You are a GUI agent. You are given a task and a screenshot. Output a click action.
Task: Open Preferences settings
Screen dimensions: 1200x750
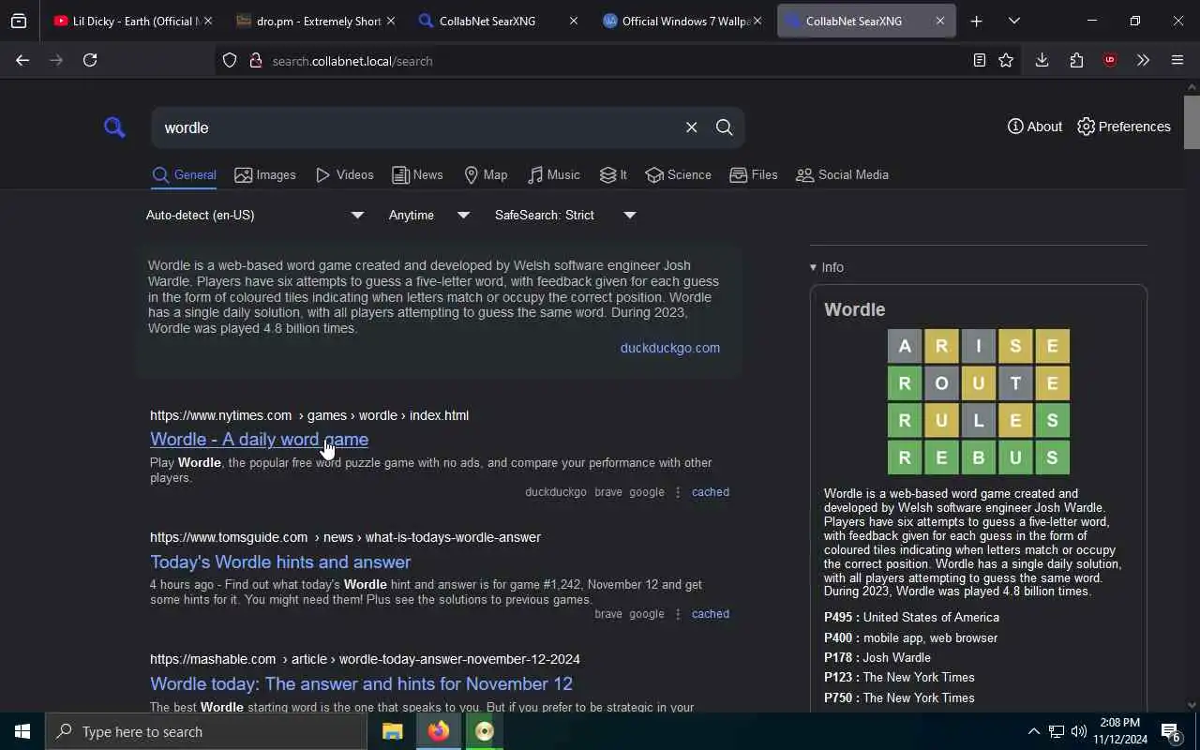(1124, 127)
